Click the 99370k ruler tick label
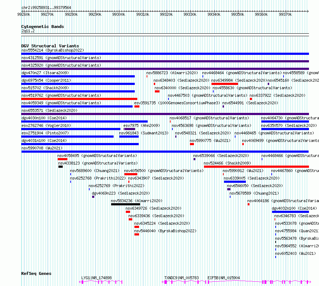 click(285, 14)
